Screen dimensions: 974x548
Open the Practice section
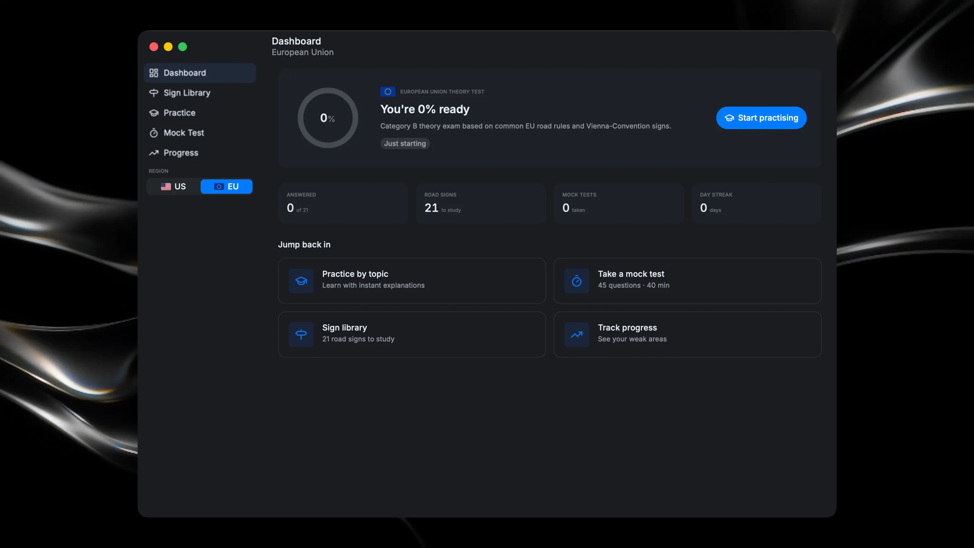pyautogui.click(x=200, y=113)
